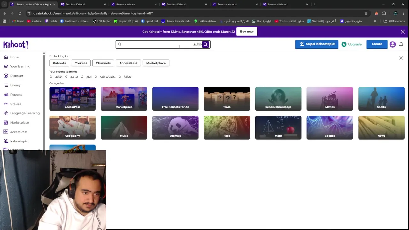Viewport: 409px width, 230px height.
Task: Open Free Kahoots For All category
Action: click(175, 99)
